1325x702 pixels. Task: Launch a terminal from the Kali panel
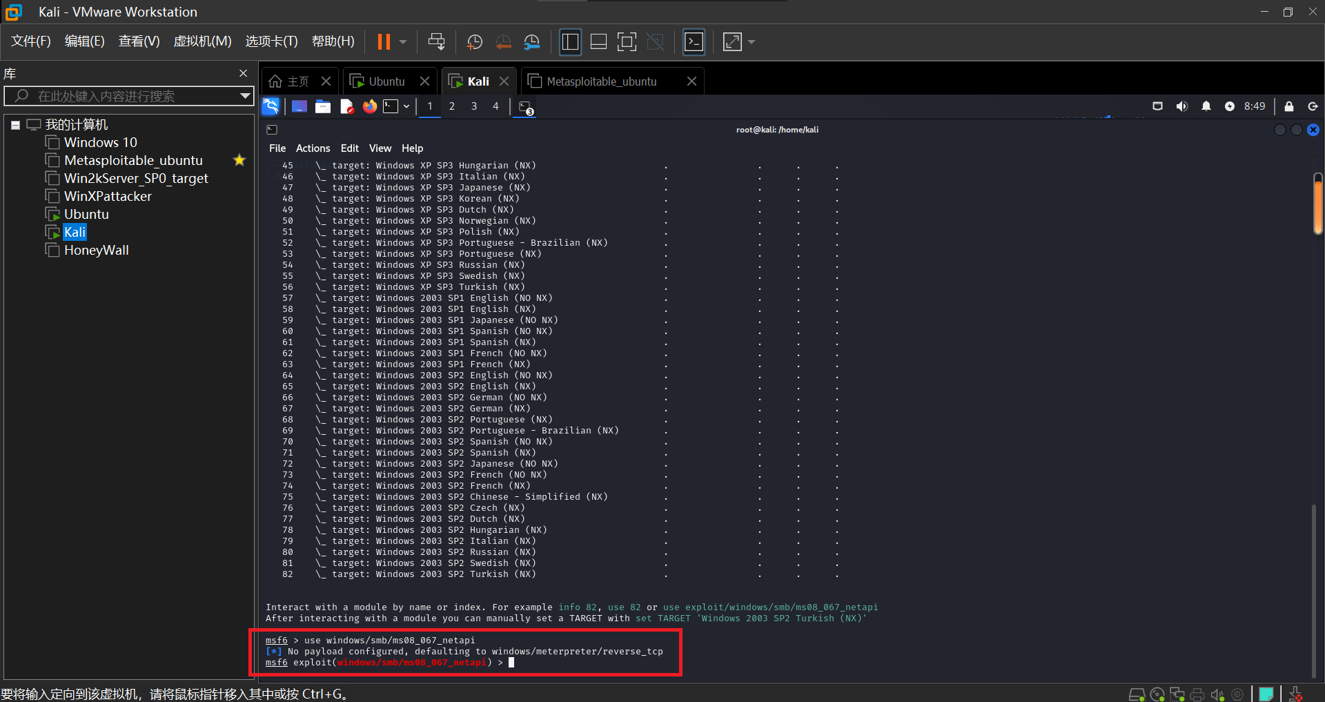pos(391,106)
